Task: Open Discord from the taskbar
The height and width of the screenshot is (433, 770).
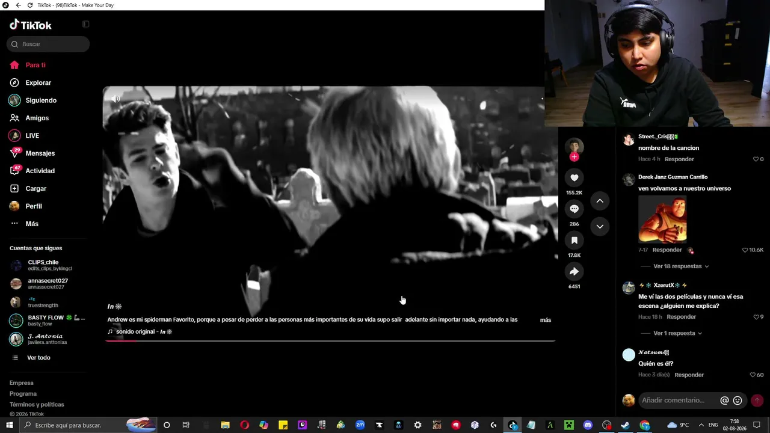Action: click(588, 425)
